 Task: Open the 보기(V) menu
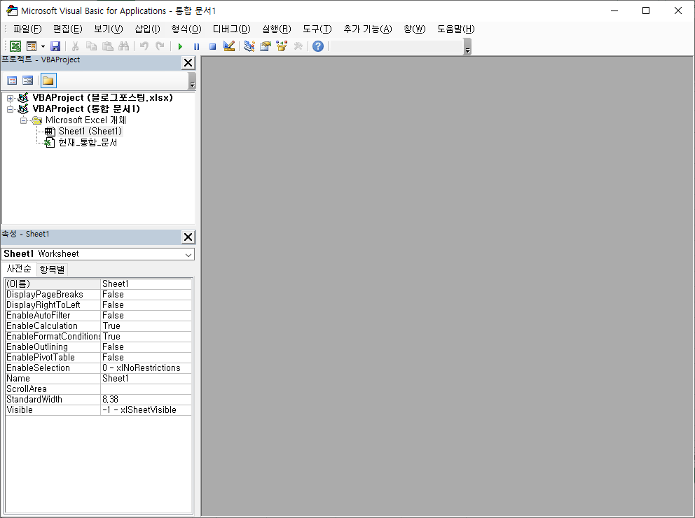pyautogui.click(x=108, y=29)
